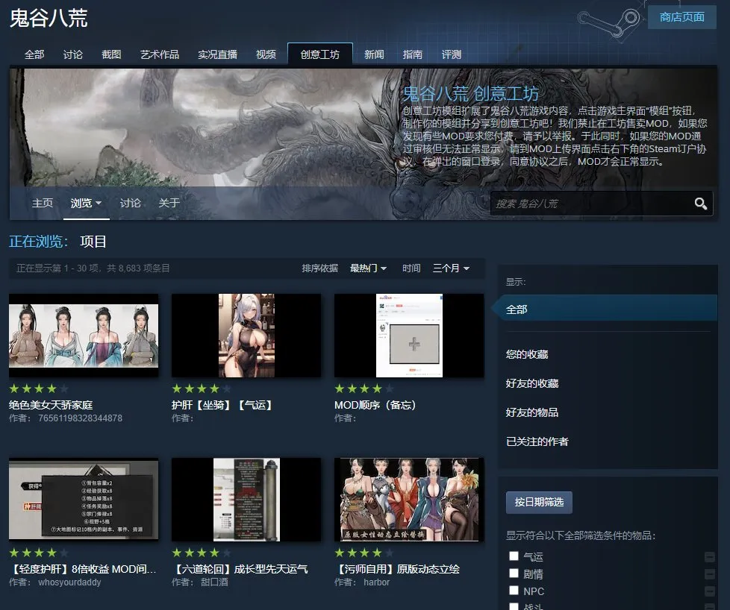Image resolution: width=730 pixels, height=610 pixels.
Task: Select the 创意工坊 tab
Action: (x=319, y=54)
